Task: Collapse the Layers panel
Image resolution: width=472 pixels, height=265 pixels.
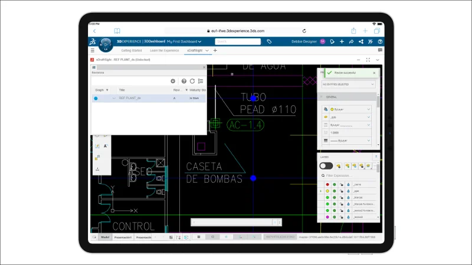Action: tap(376, 157)
